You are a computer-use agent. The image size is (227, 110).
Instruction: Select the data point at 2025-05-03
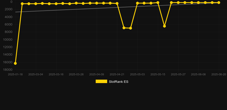[137, 3]
